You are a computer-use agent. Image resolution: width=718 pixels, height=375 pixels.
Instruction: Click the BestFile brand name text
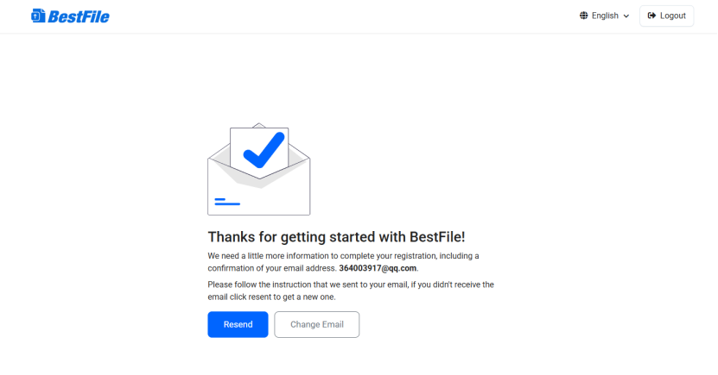(x=79, y=16)
